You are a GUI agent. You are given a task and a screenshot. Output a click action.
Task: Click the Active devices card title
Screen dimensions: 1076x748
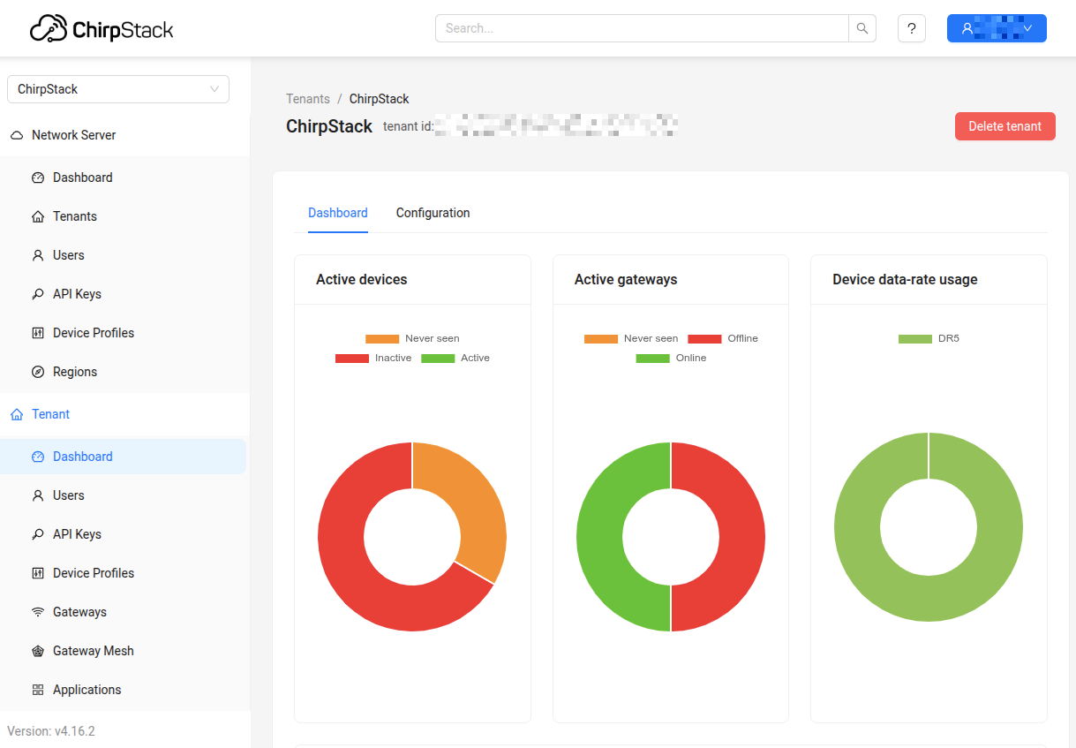coord(362,279)
